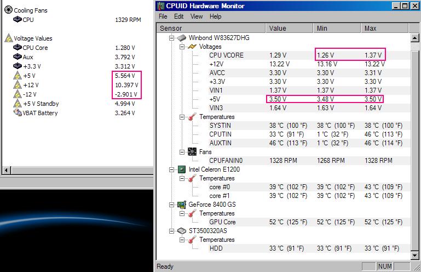This screenshot has height=272, width=421.
Task: Open the Edit menu
Action: [x=179, y=16]
